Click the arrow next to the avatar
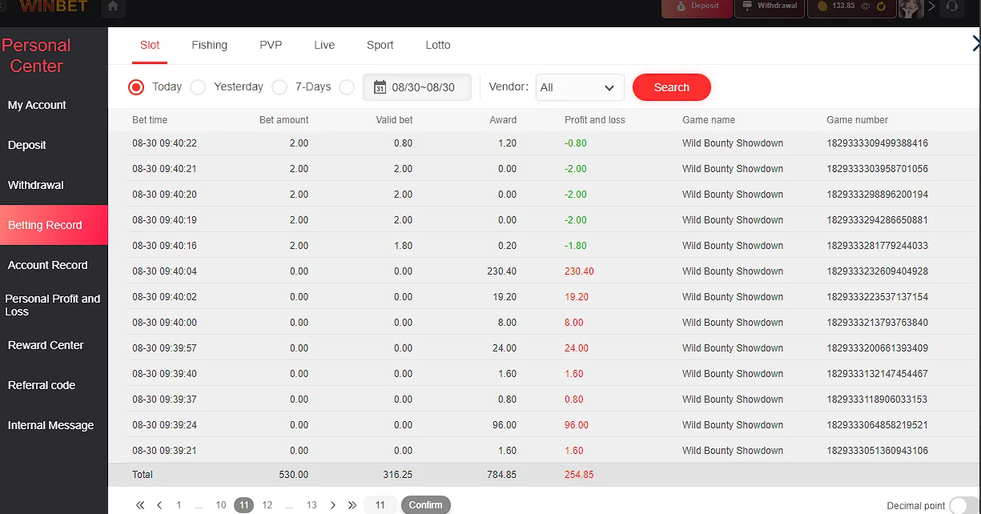This screenshot has height=514, width=981. [931, 6]
